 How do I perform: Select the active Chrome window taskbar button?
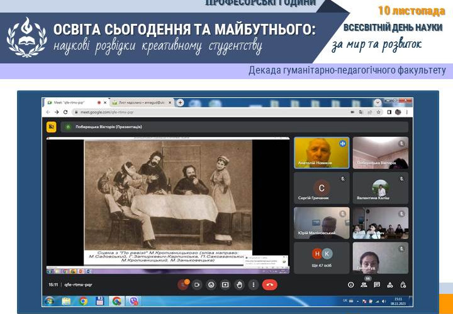(116, 301)
